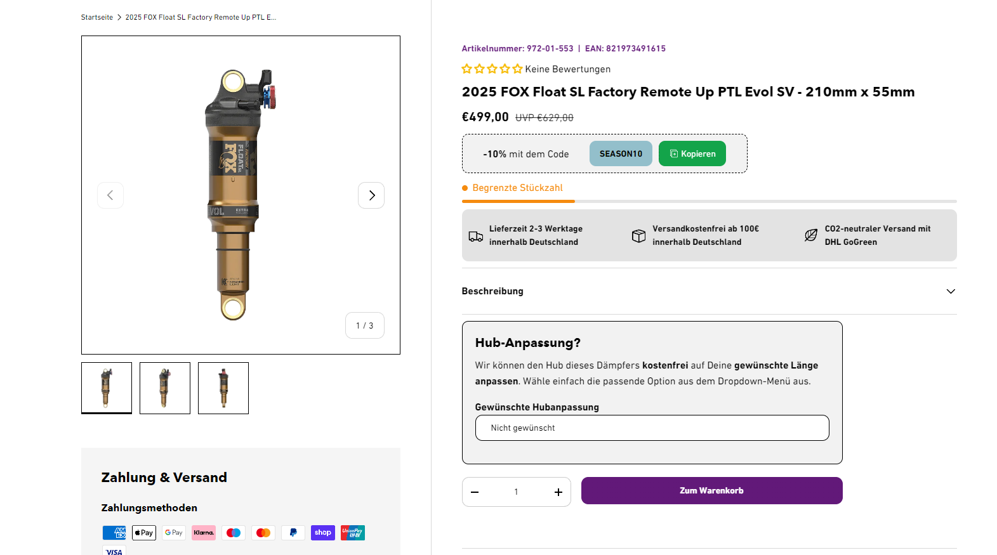Click the Klarna payment icon
This screenshot has height=555, width=997.
[x=204, y=533]
